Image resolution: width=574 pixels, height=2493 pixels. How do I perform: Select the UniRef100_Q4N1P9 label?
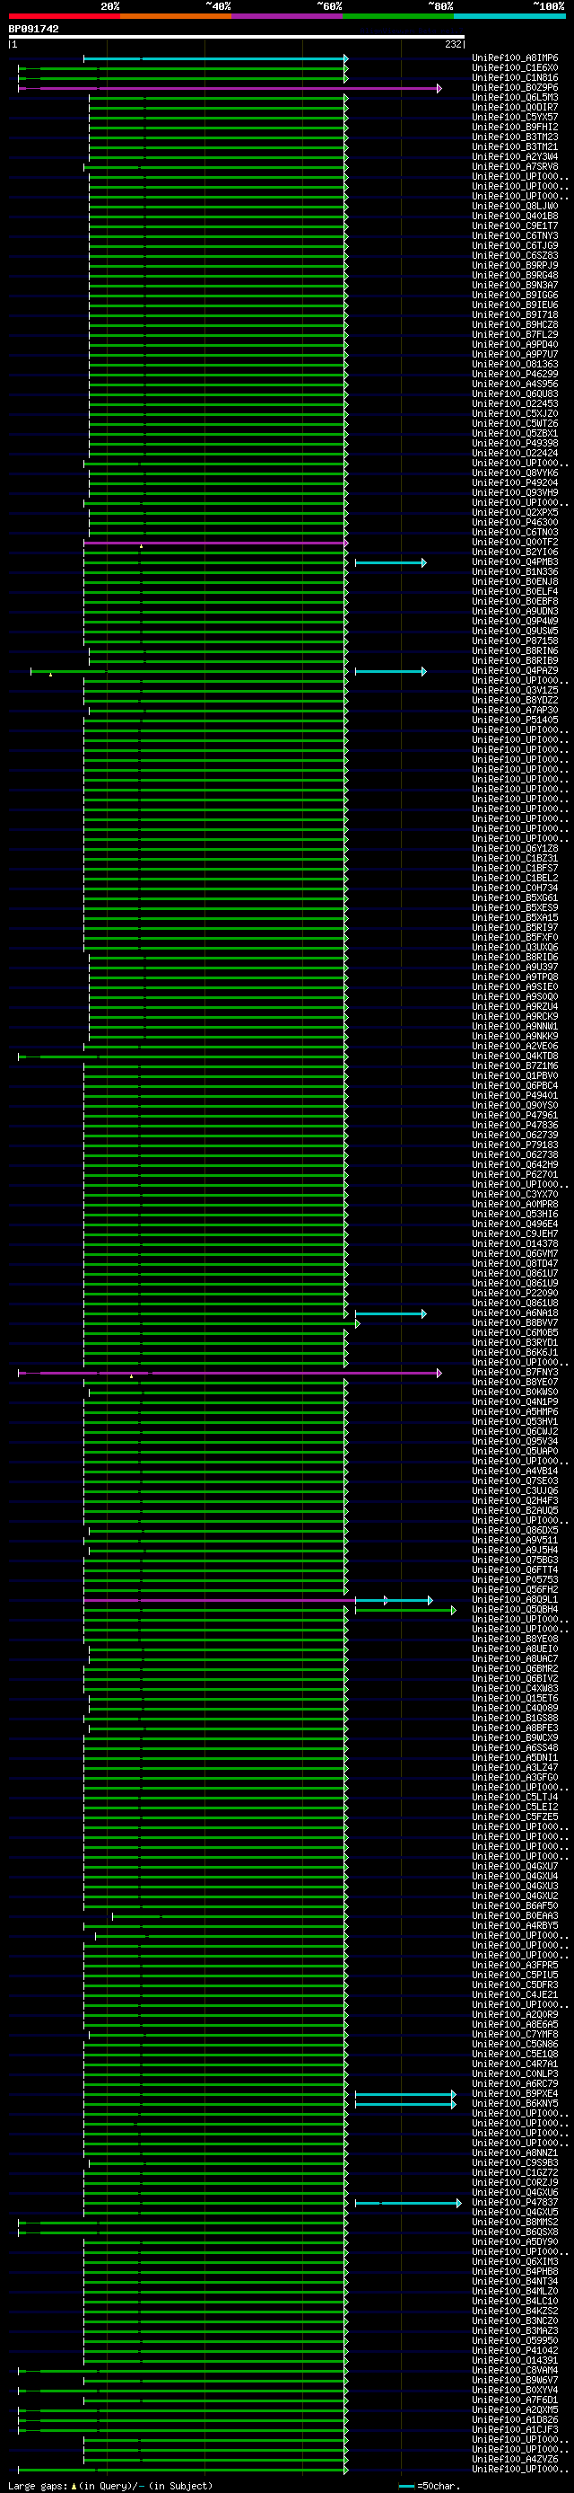tap(515, 1402)
